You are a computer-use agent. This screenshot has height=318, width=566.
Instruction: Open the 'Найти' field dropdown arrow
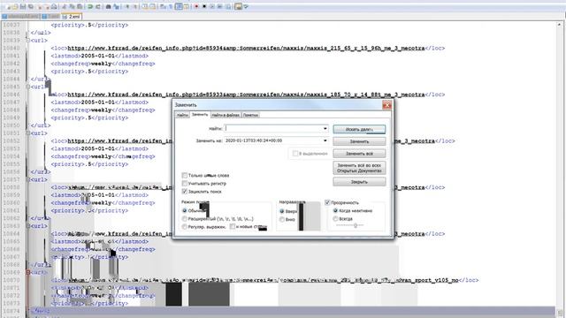point(325,128)
